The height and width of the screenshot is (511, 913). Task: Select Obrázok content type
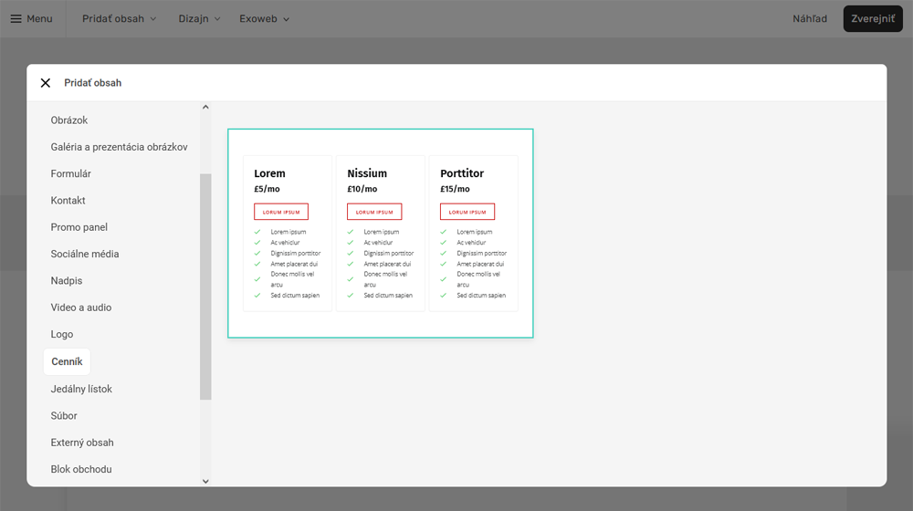click(69, 120)
